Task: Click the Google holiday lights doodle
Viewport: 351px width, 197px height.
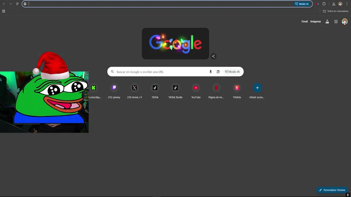Action: pos(175,44)
